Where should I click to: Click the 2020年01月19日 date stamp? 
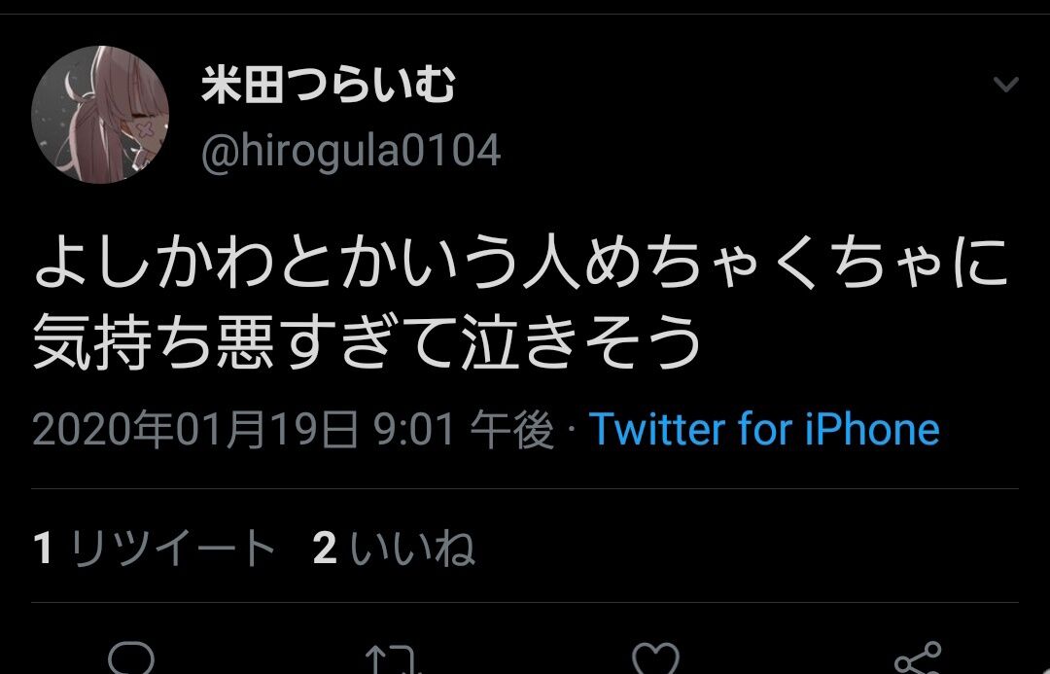click(194, 430)
